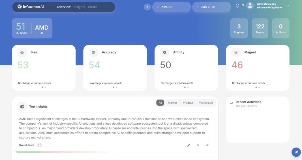Select the first pagination dot in the Affinity card
Screen dimensions: 302x160
[185, 87]
